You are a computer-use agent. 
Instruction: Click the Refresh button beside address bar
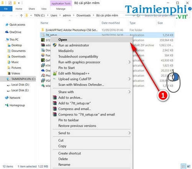tap(138, 16)
